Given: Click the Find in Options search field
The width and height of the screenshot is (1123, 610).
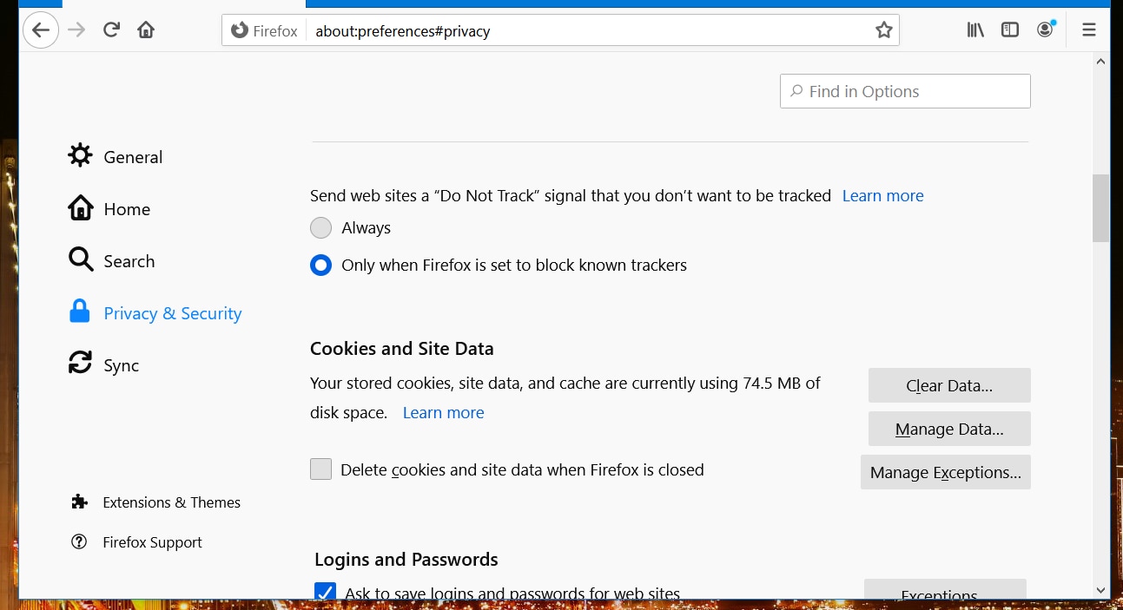Looking at the screenshot, I should [x=905, y=92].
